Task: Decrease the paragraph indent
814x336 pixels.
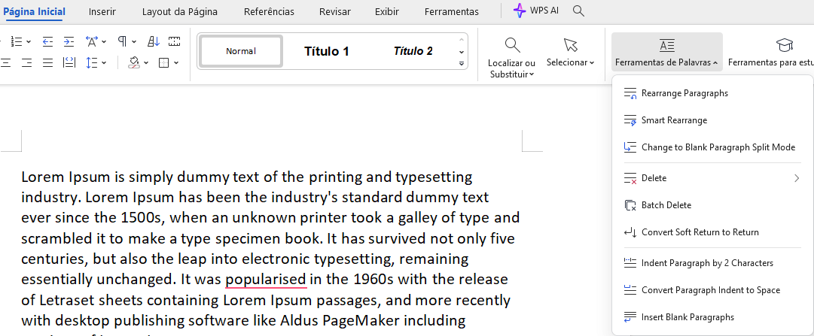Action: [x=47, y=41]
